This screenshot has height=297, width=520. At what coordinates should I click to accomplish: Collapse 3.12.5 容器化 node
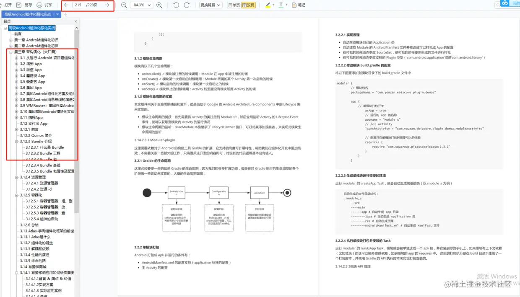point(17,195)
